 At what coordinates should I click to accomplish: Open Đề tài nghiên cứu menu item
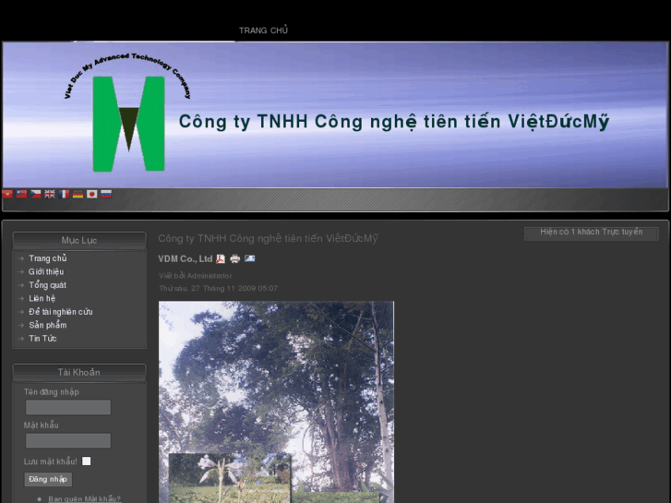(61, 312)
